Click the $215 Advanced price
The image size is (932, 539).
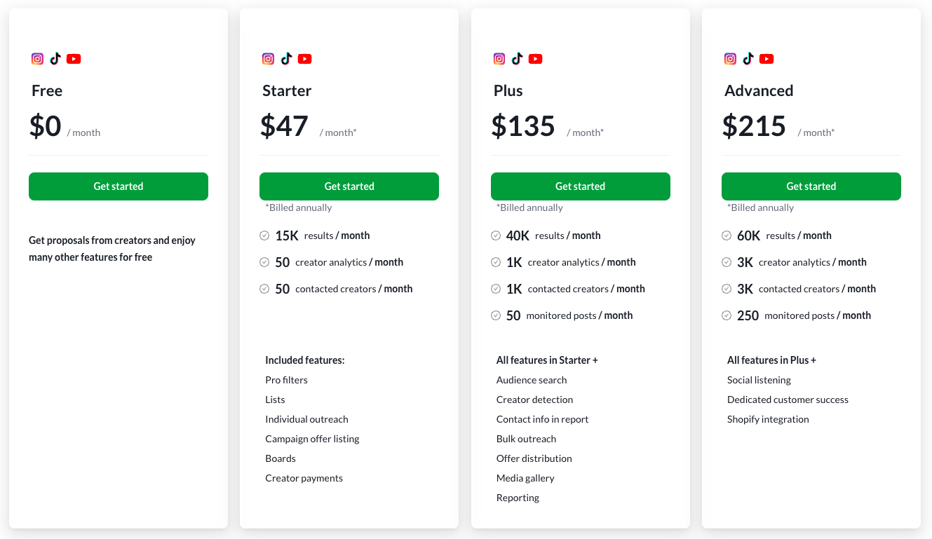click(754, 126)
